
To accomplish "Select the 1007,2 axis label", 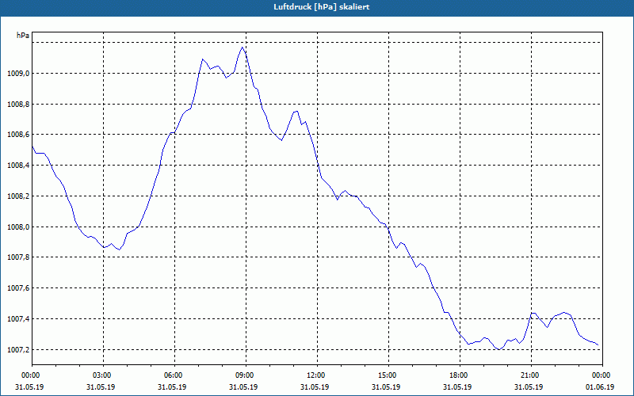I will [17, 349].
